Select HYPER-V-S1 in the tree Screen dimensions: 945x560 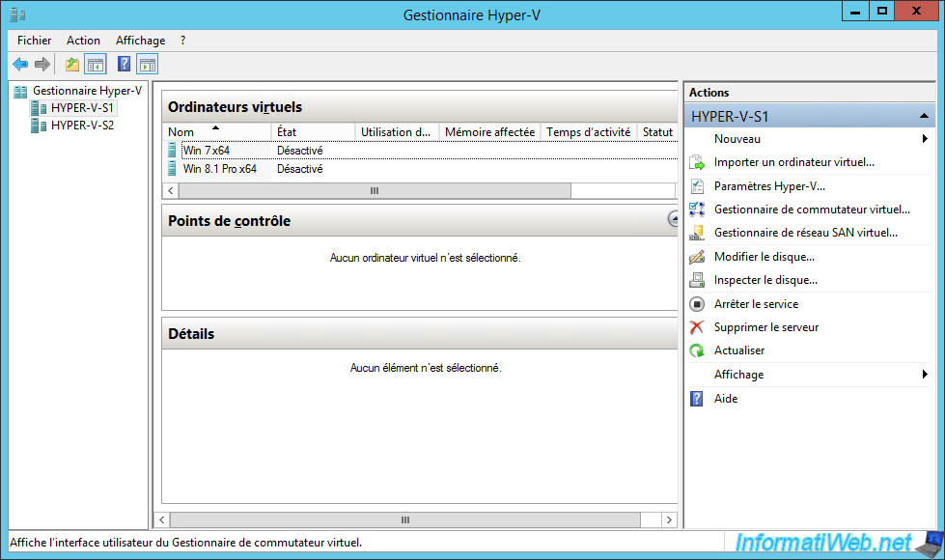click(83, 108)
